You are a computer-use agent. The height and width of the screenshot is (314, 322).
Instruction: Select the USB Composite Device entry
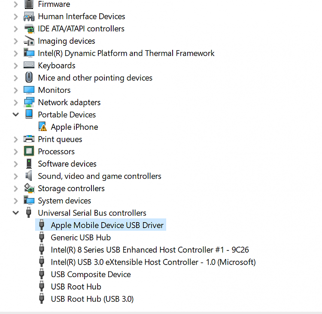(91, 274)
